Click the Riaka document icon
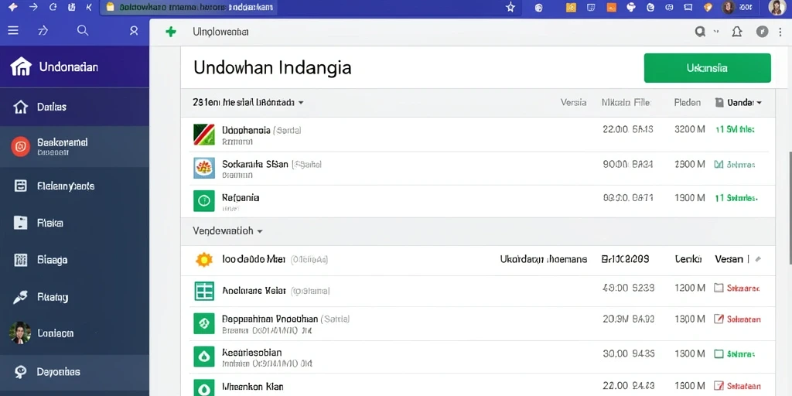The height and width of the screenshot is (396, 792). click(x=20, y=223)
